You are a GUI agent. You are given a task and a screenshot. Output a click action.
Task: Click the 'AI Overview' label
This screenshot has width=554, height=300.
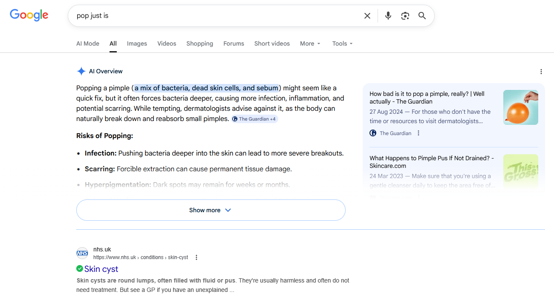coord(106,71)
